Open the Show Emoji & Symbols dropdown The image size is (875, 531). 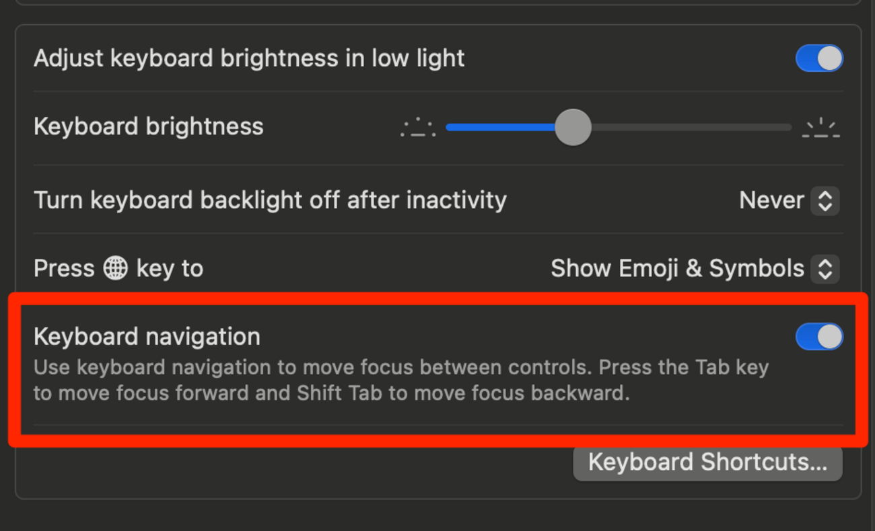[x=677, y=269]
